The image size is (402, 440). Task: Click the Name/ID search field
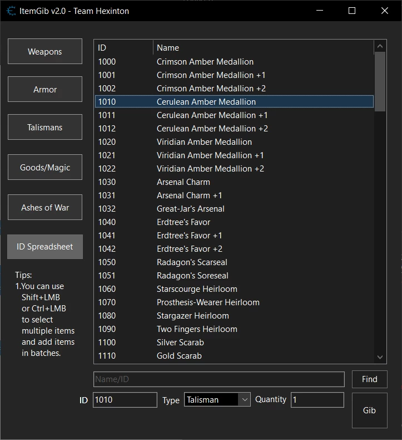[219, 379]
